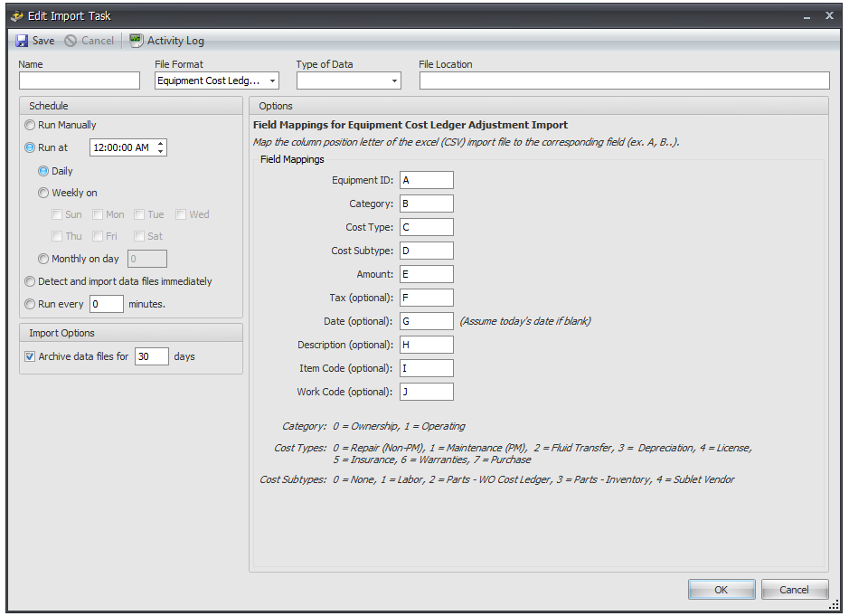
Task: Choose the Daily schedule option
Action: point(43,170)
